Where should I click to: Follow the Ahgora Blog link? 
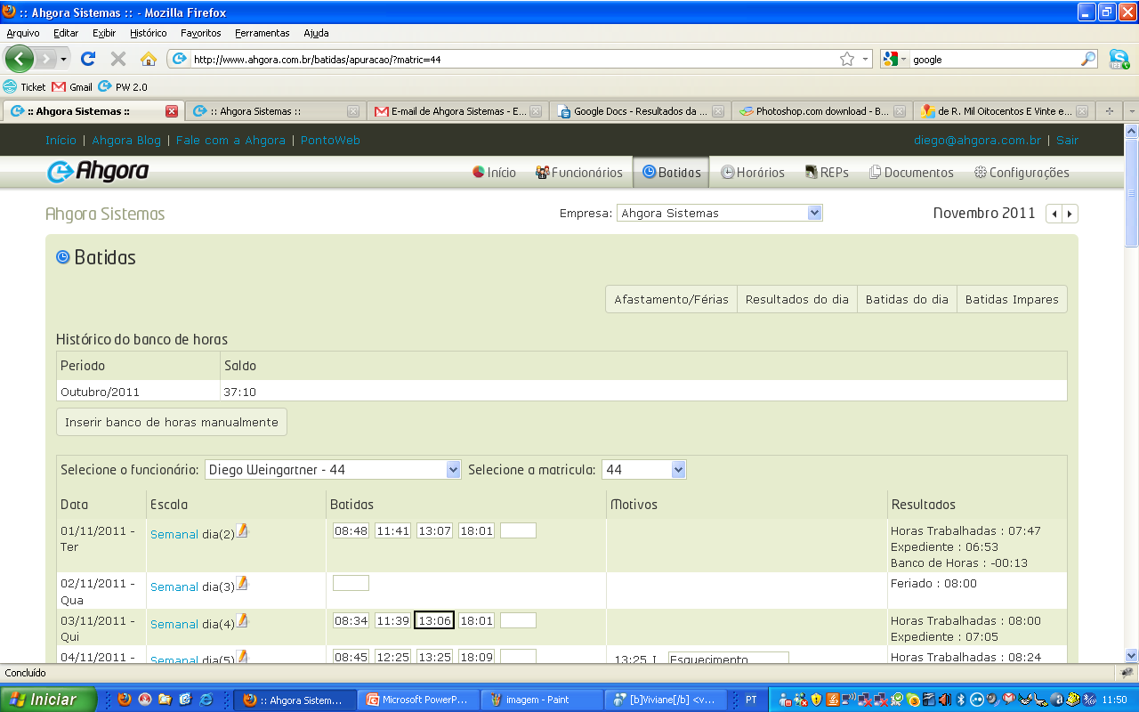click(x=126, y=140)
